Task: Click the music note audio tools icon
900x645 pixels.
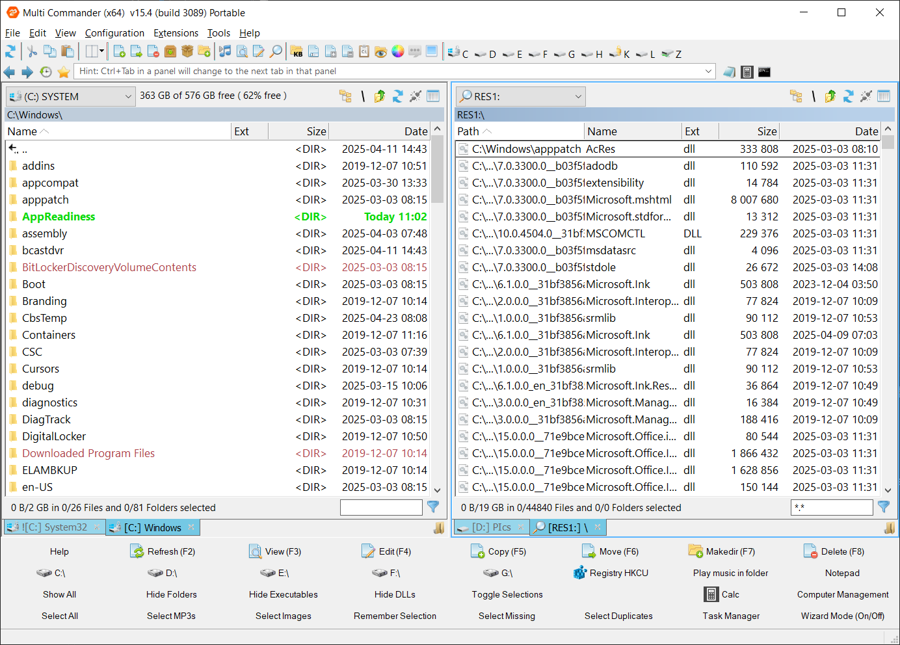Action: click(225, 51)
